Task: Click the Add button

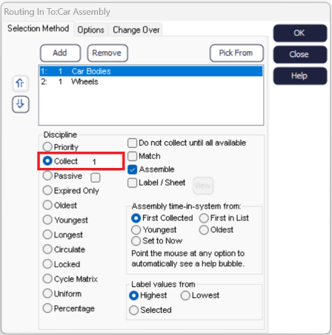Action: coord(60,53)
